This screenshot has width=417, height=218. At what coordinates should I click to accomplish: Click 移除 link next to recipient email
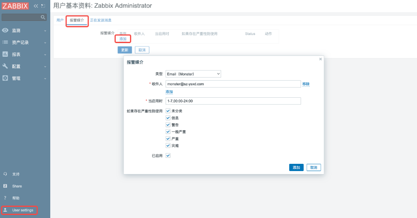[306, 84]
